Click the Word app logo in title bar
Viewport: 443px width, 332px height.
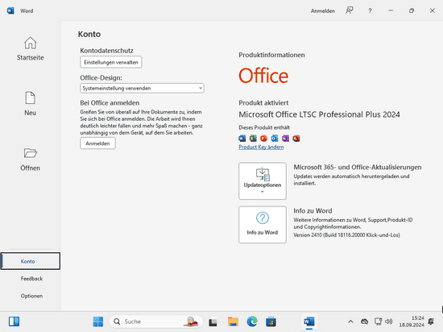point(10,10)
